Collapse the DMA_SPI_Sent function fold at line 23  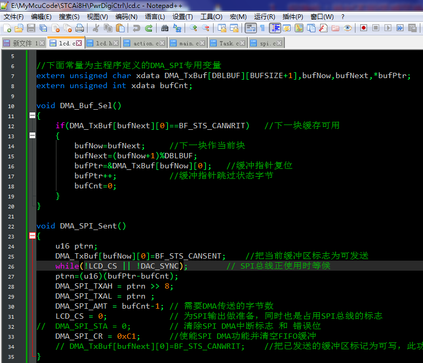pyautogui.click(x=32, y=236)
